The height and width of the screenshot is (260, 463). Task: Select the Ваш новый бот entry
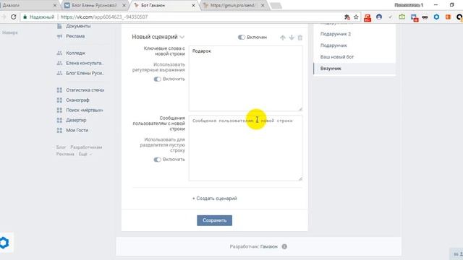[x=337, y=57]
